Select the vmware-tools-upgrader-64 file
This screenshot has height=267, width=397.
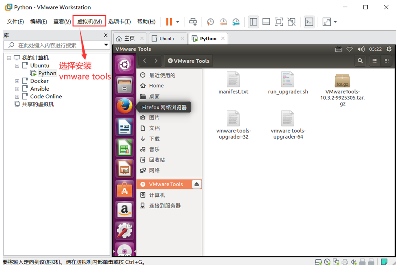point(288,125)
